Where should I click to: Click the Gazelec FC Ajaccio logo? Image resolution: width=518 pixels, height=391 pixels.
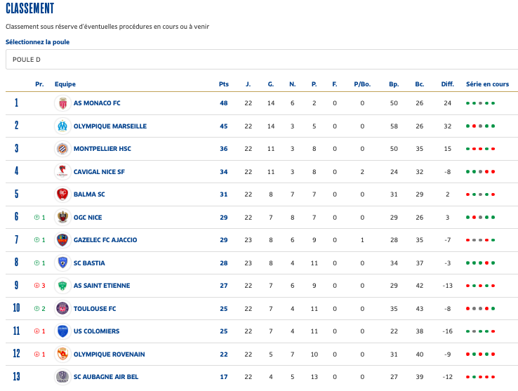(x=63, y=240)
